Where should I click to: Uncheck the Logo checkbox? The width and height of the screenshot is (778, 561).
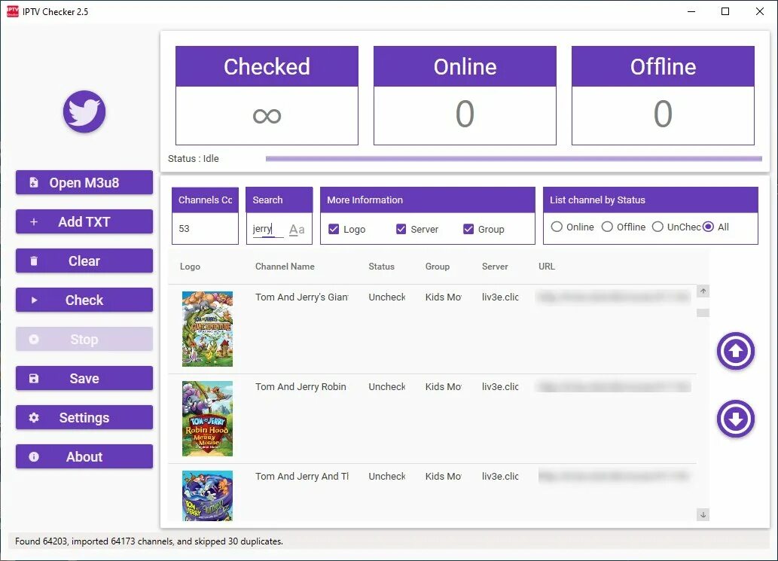click(334, 228)
